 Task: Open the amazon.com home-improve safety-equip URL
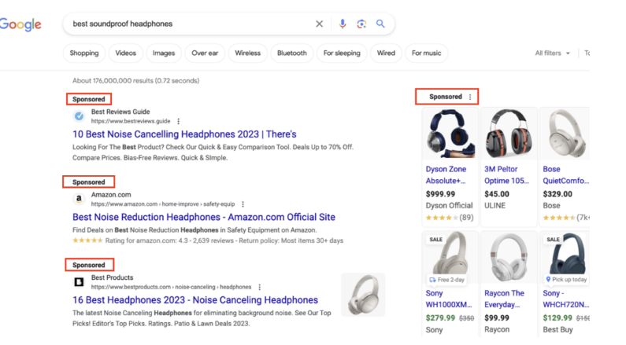point(163,204)
